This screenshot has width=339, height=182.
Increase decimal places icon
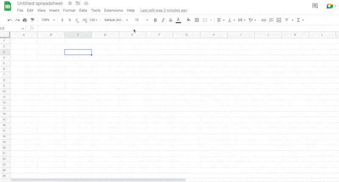84,20
